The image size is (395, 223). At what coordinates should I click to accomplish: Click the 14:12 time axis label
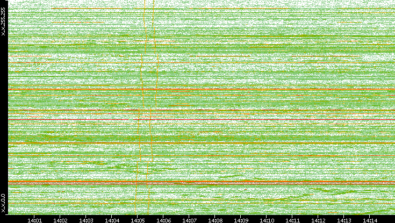(318, 220)
